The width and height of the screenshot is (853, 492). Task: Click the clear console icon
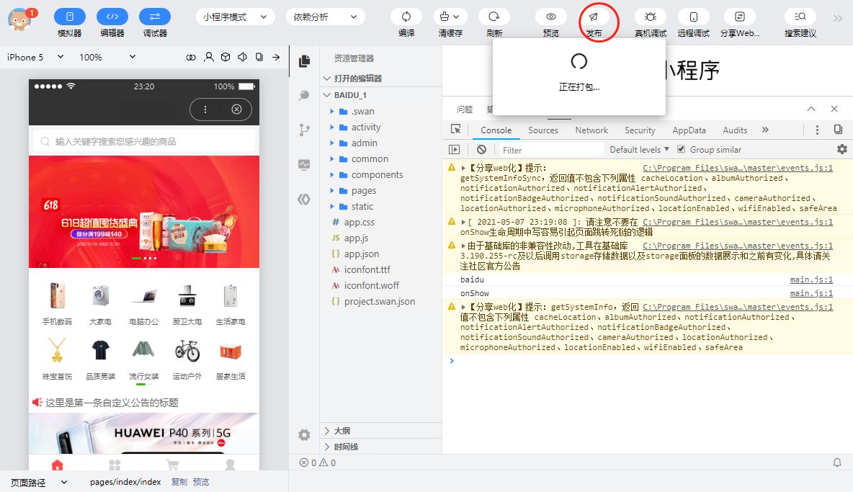point(481,150)
